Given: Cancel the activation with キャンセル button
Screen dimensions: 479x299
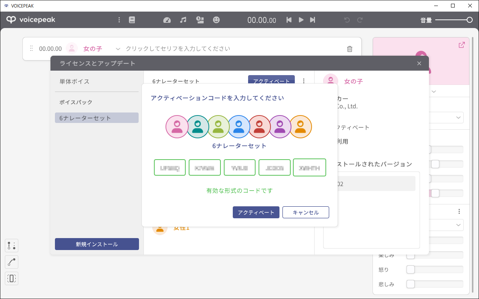Looking at the screenshot, I should [x=306, y=212].
